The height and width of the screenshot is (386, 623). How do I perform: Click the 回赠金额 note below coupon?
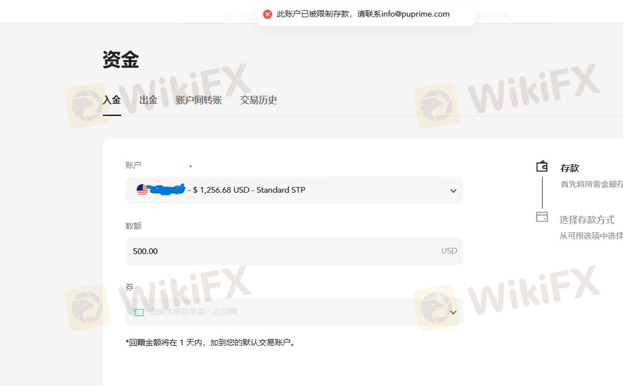coord(211,342)
